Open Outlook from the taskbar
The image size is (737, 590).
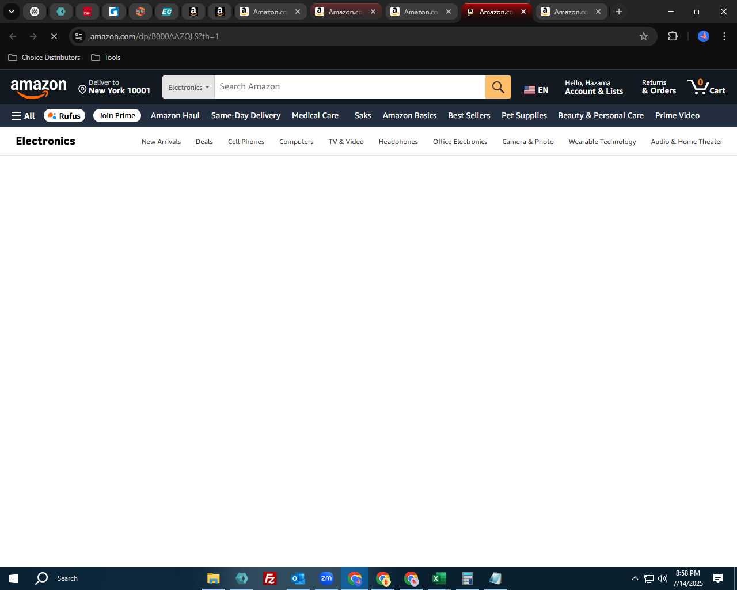coord(298,578)
